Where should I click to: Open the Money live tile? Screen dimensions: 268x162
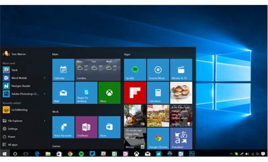(x=135, y=138)
